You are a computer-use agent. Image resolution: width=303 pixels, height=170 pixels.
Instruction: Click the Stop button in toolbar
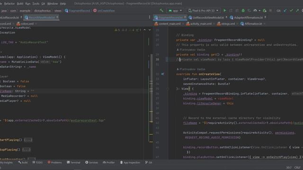click(x=270, y=10)
